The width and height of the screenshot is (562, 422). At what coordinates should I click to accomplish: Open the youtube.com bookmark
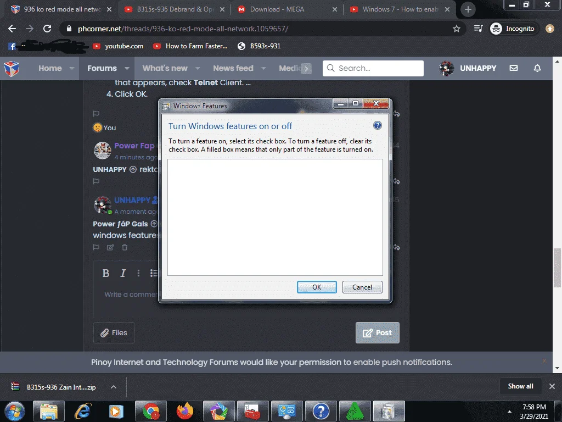[x=118, y=46]
